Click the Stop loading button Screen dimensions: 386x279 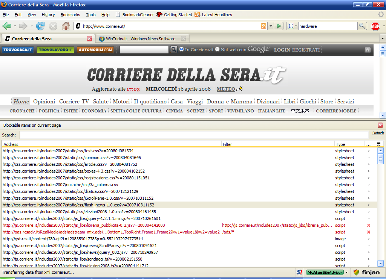tap(53, 26)
